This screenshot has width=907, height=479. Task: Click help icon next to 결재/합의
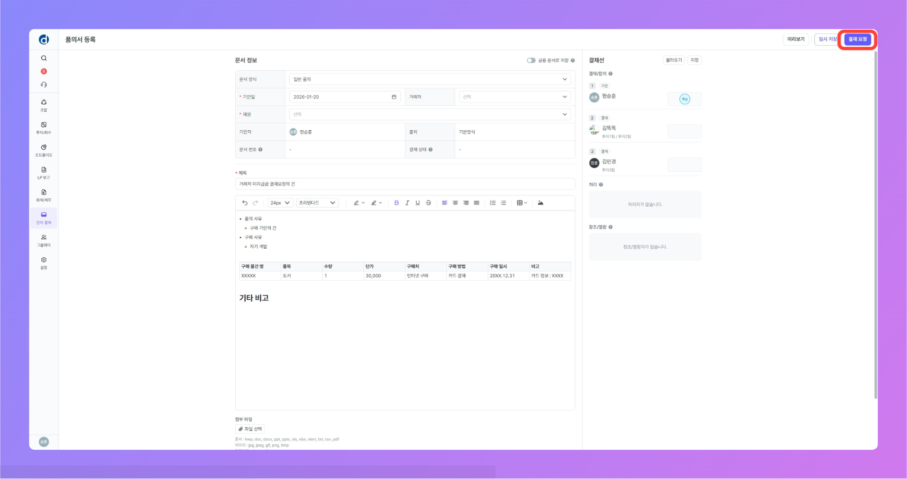(610, 74)
